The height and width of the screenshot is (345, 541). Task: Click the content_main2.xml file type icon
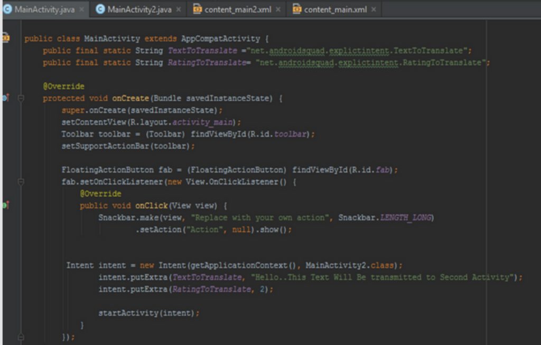click(x=198, y=9)
